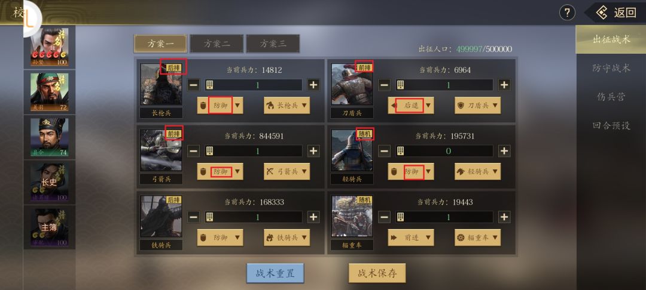Expand 长枪兵 unit type dropdown

[287, 106]
